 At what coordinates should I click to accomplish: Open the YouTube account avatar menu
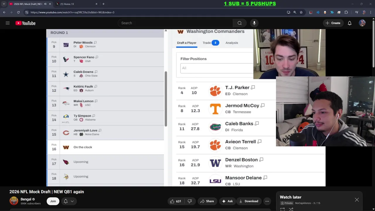362,23
